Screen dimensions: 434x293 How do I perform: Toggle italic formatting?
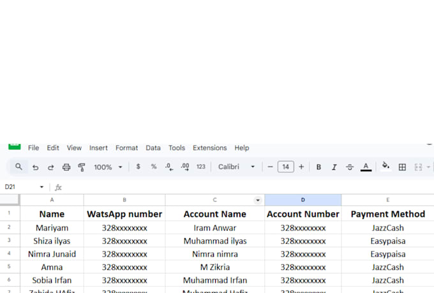pos(334,167)
